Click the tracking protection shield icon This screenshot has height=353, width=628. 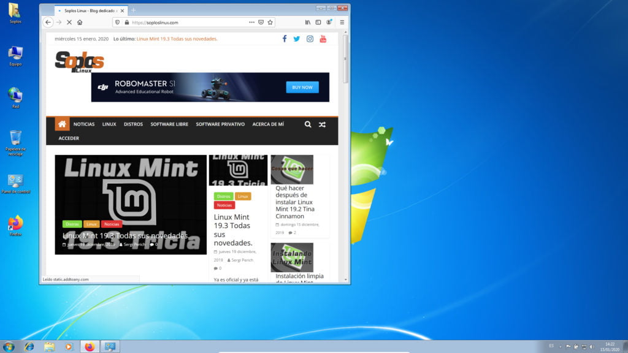tap(117, 23)
